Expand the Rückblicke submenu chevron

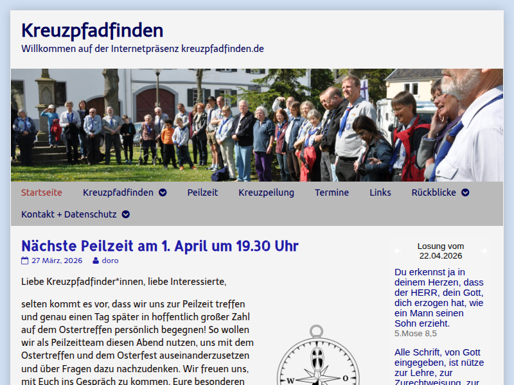pos(465,193)
